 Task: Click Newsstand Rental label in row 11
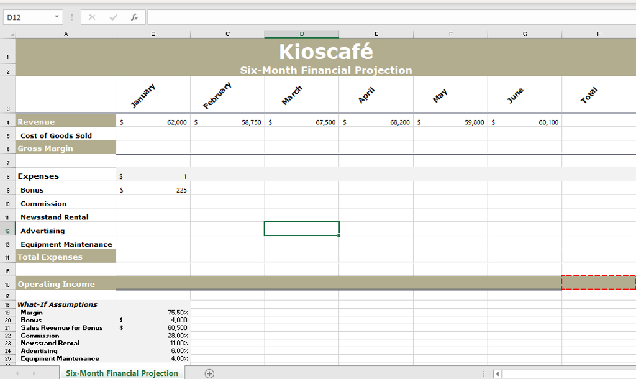pos(55,217)
